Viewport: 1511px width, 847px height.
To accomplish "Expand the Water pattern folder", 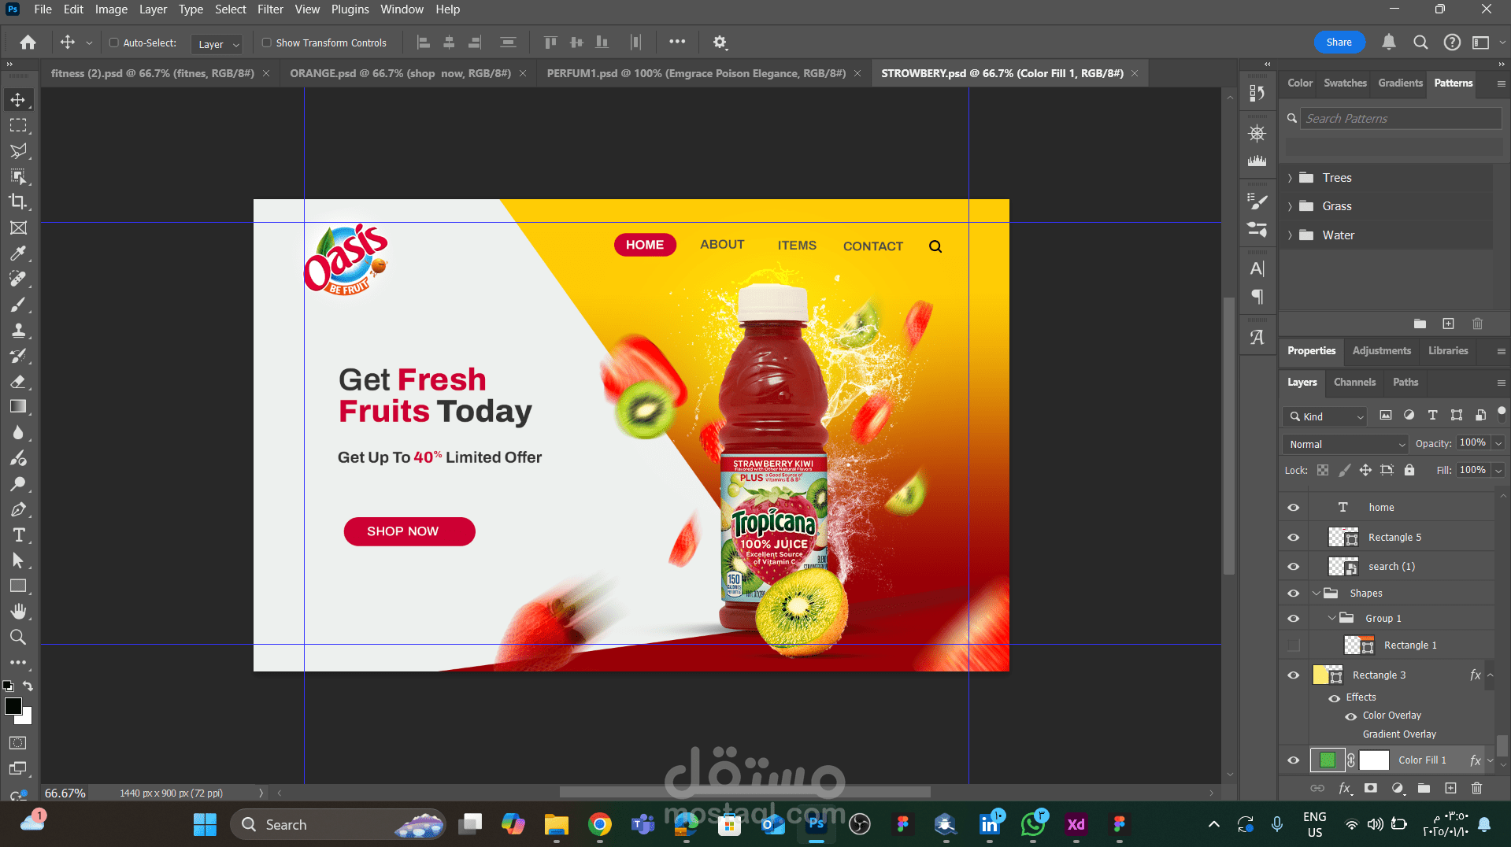I will tap(1290, 235).
